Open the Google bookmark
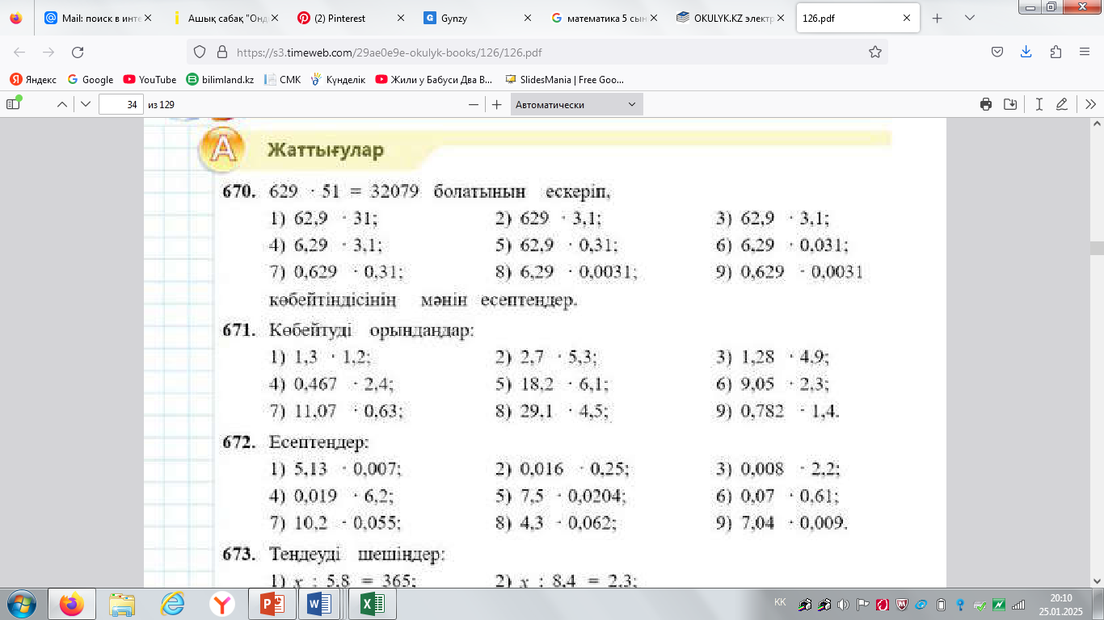Viewport: 1104px width, 620px height. click(91, 80)
